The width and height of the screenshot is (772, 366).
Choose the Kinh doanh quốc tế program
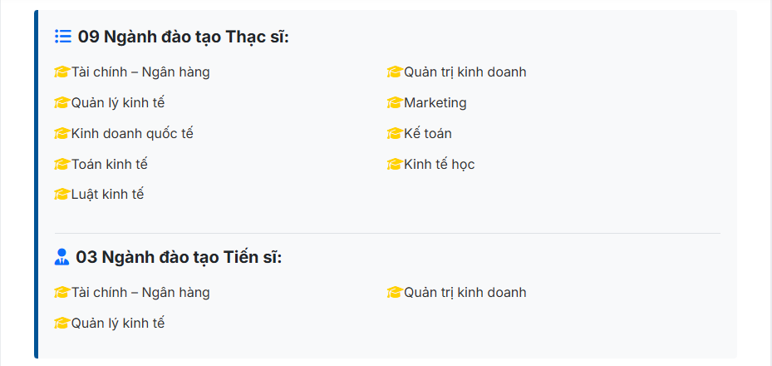coord(132,134)
